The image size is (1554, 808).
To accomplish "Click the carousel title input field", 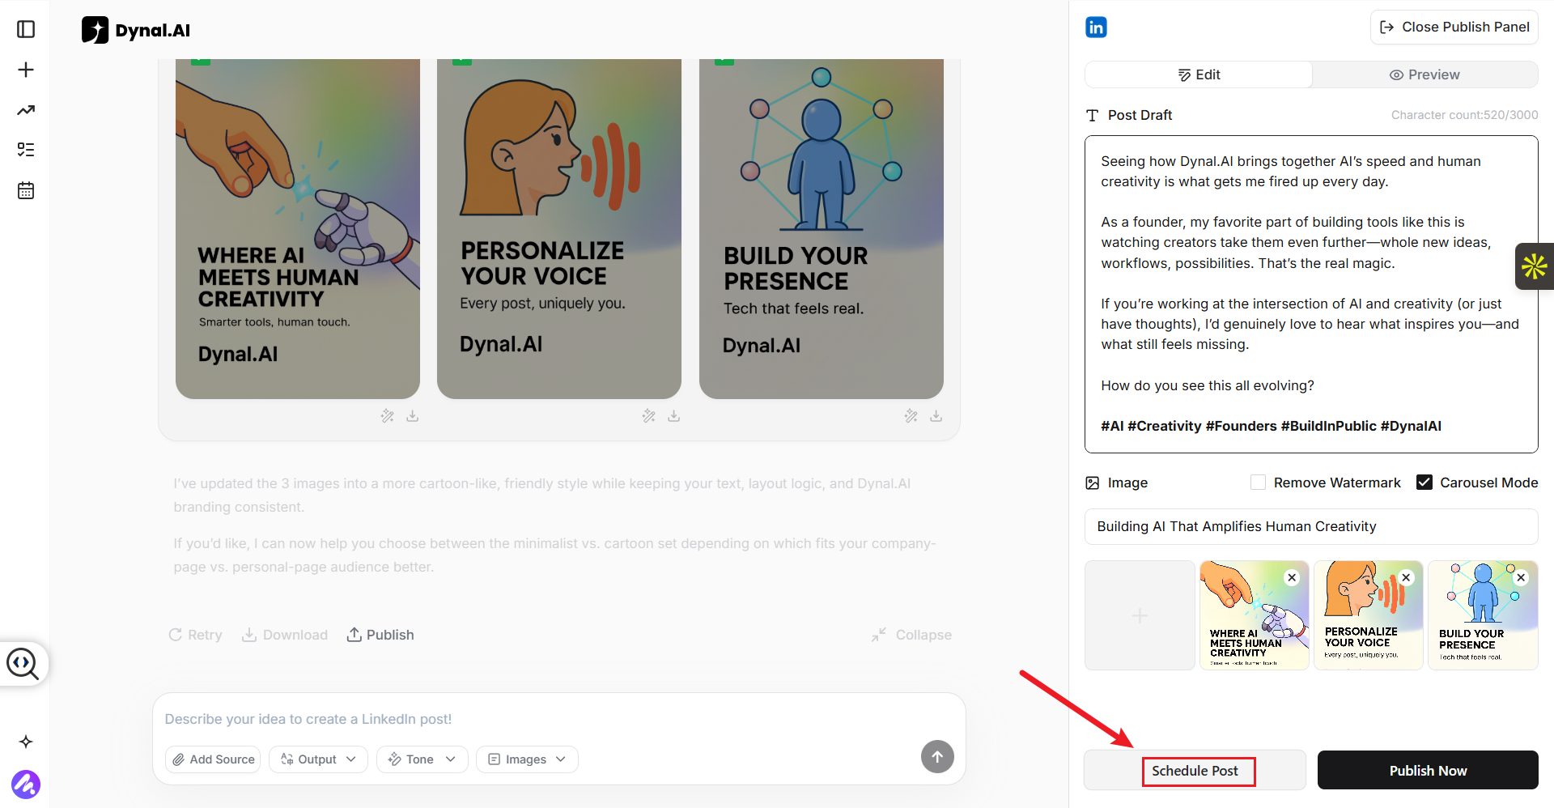I will pos(1311,526).
